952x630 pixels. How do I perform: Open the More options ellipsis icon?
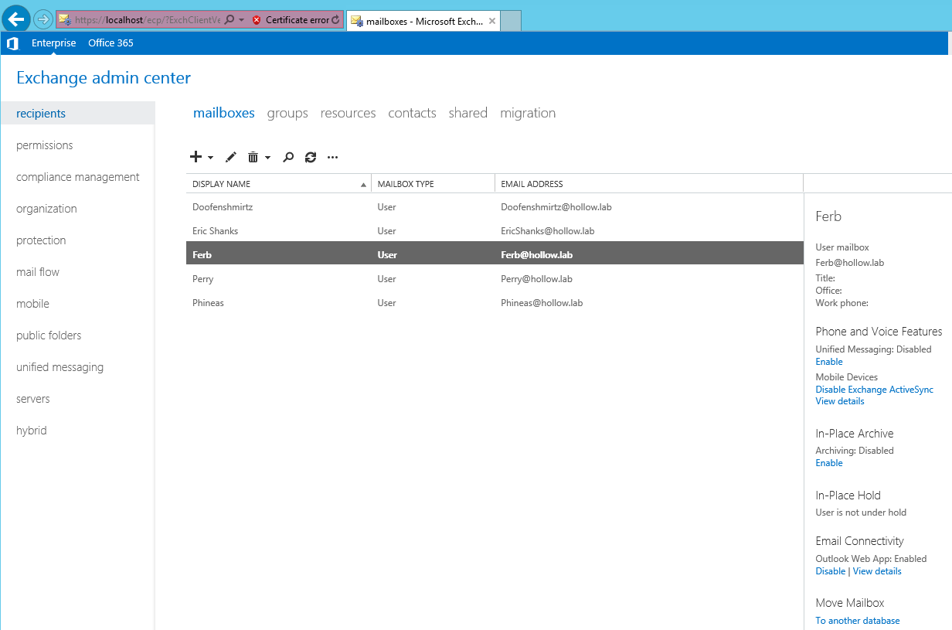coord(333,157)
